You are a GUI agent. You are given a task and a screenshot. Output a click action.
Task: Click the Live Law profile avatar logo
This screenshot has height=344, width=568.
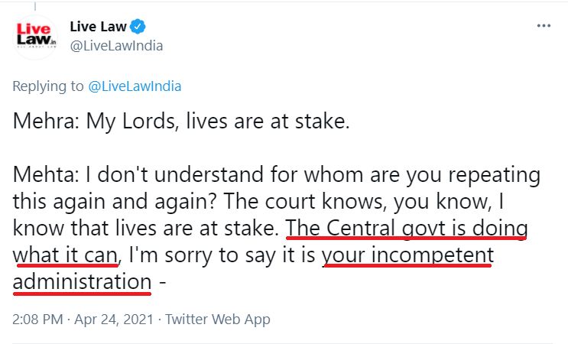(x=35, y=36)
